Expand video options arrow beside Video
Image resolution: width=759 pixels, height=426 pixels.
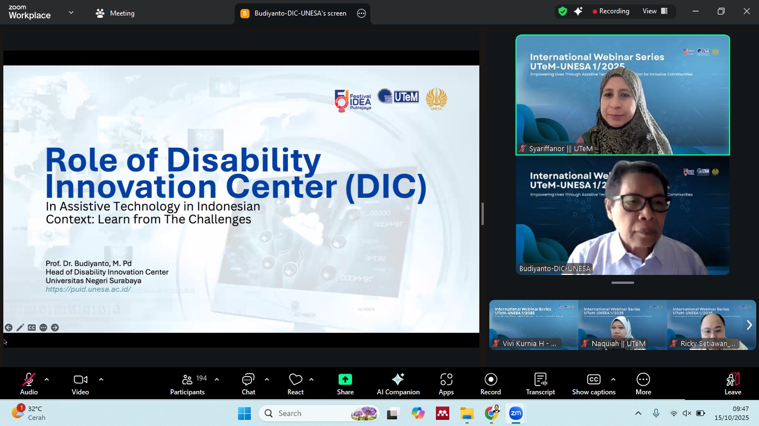(101, 380)
